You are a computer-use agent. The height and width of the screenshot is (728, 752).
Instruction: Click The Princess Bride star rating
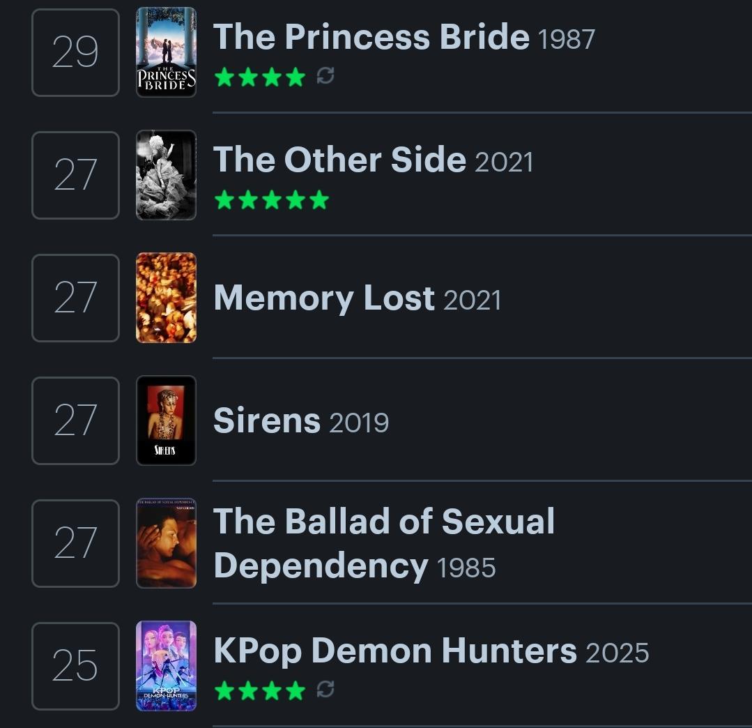pyautogui.click(x=260, y=77)
